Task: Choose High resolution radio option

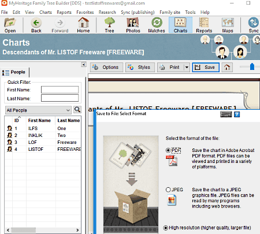Action: [166, 228]
